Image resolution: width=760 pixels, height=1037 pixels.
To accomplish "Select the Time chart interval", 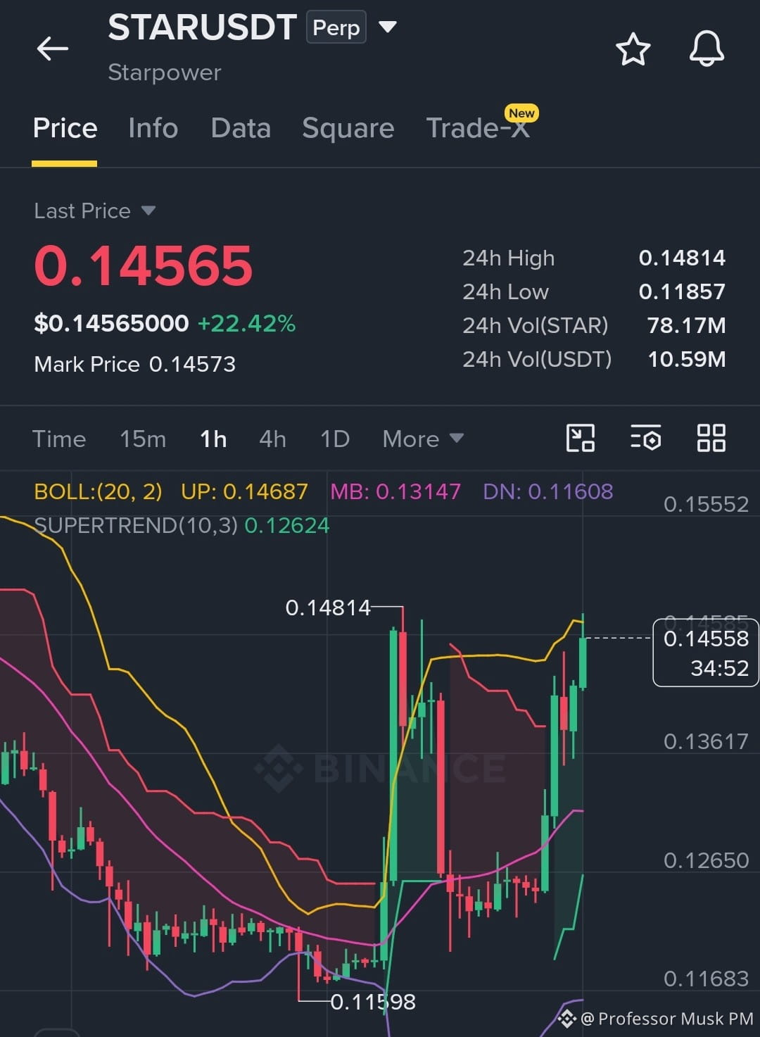I will pyautogui.click(x=59, y=439).
